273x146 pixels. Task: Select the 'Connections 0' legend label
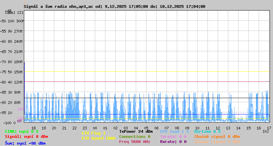pos(134,136)
